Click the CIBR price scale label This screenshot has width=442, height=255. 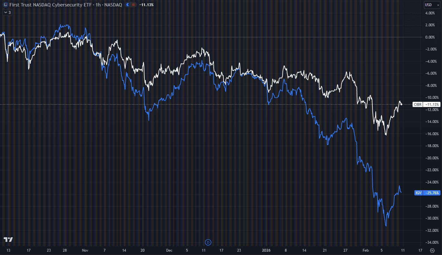[x=417, y=104]
